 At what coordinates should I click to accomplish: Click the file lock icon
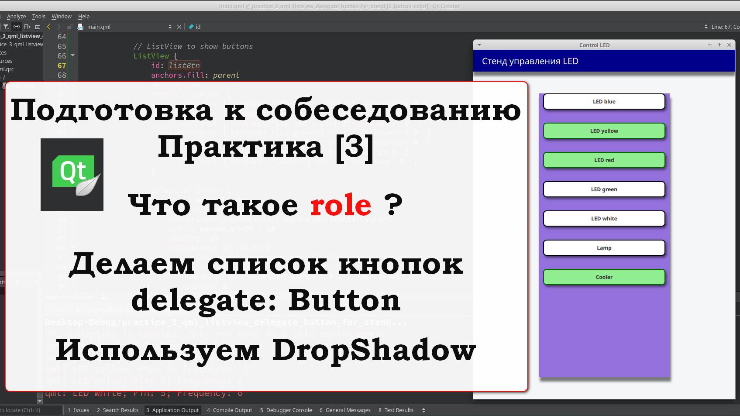(x=69, y=27)
